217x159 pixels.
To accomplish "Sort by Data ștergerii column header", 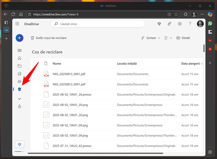I will click(192, 64).
